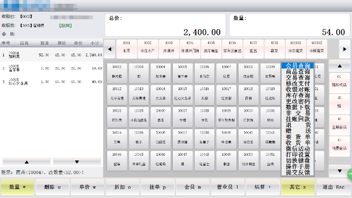Select category 4007 蛋品
Image resolution: width=352 pixels, height=198 pixels.
(253, 49)
